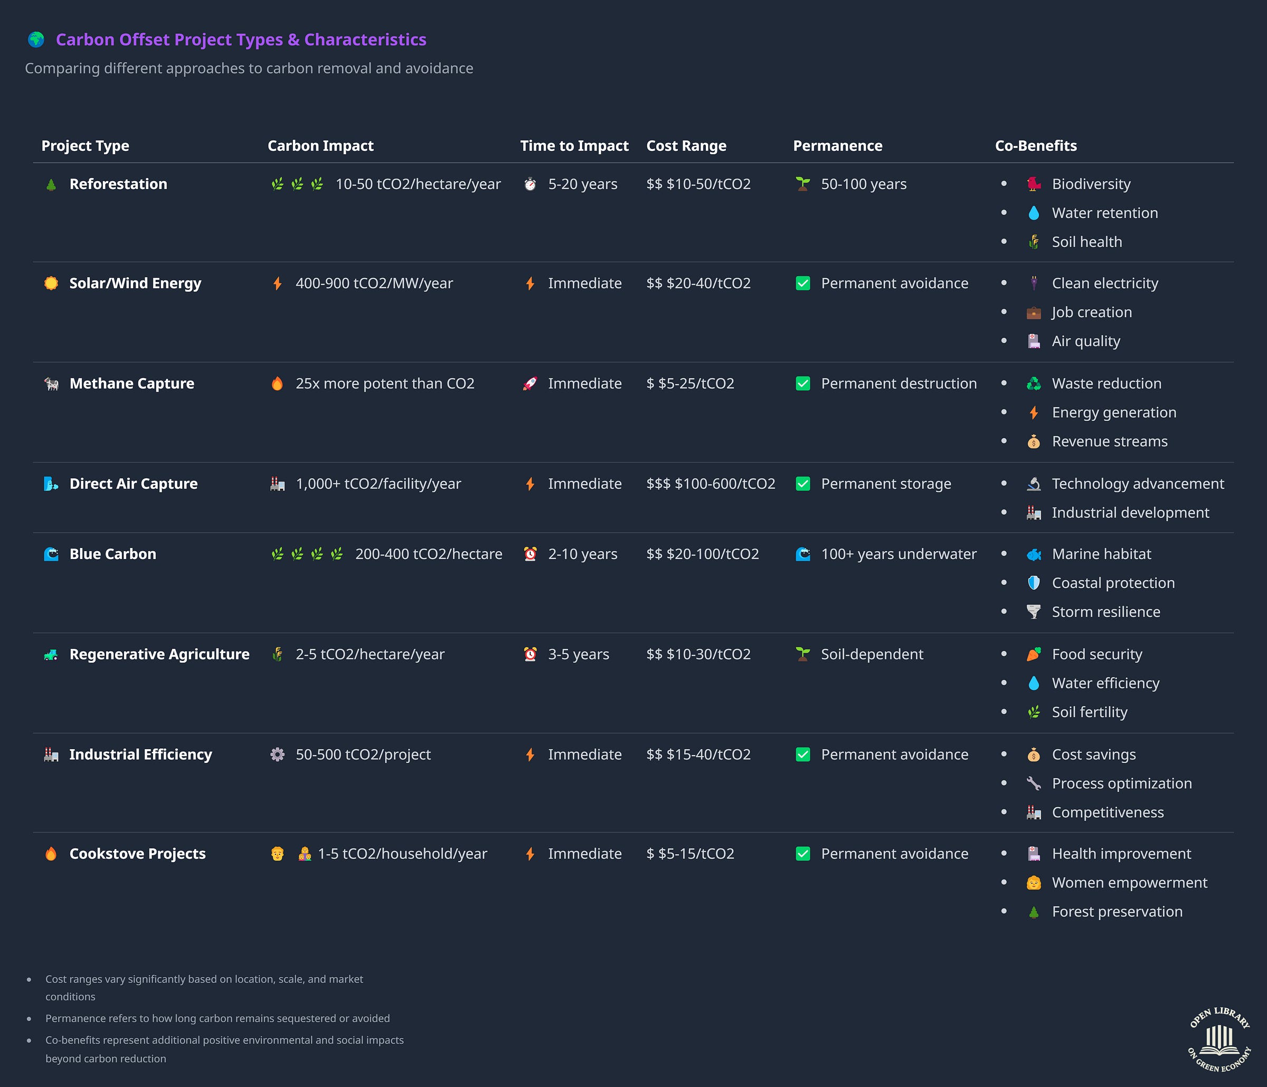Click the Direct Air Capture project name
Screen dimensions: 1267x1087
(x=134, y=484)
